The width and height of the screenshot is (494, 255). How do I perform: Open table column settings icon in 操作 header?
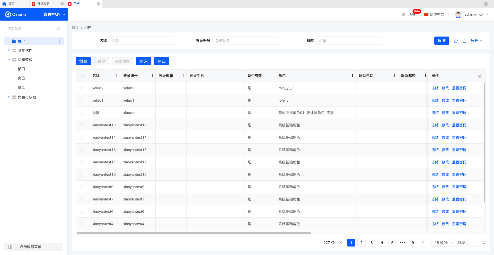pyautogui.click(x=479, y=76)
